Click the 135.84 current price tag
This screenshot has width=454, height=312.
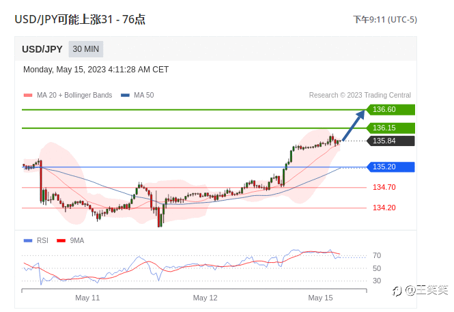coord(391,141)
